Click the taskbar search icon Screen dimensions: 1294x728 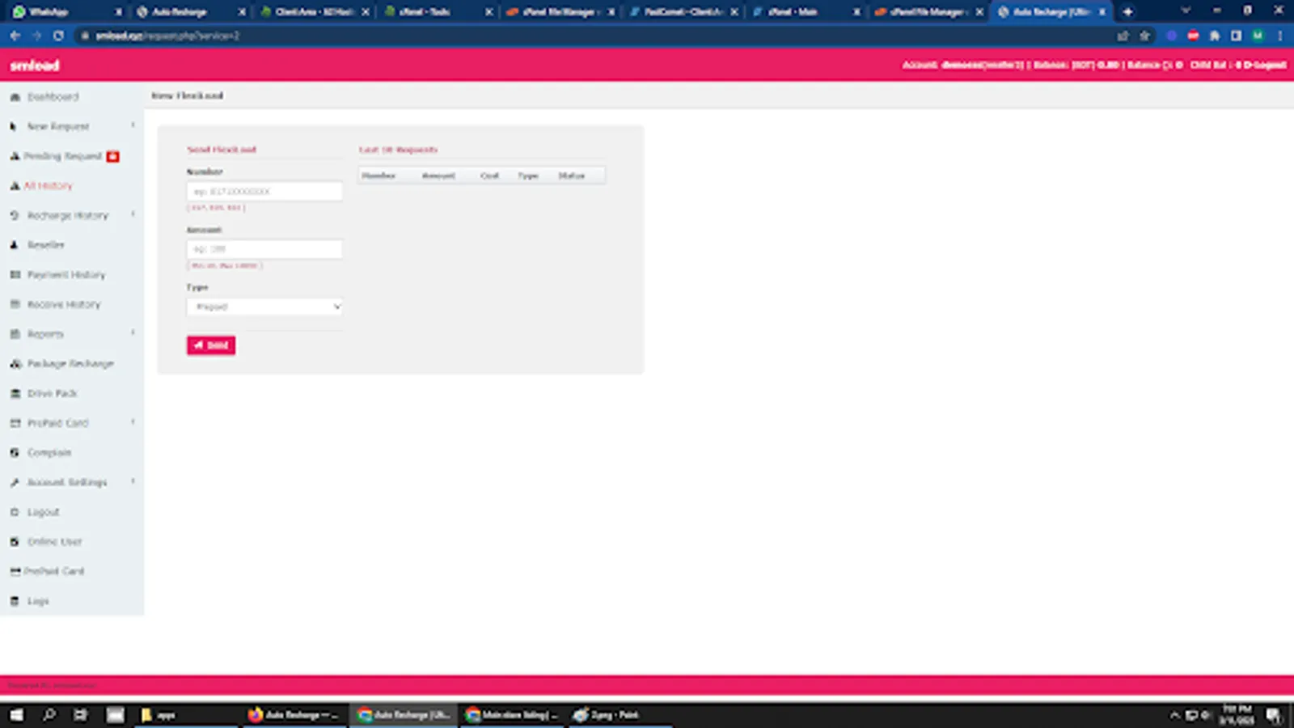pos(49,715)
